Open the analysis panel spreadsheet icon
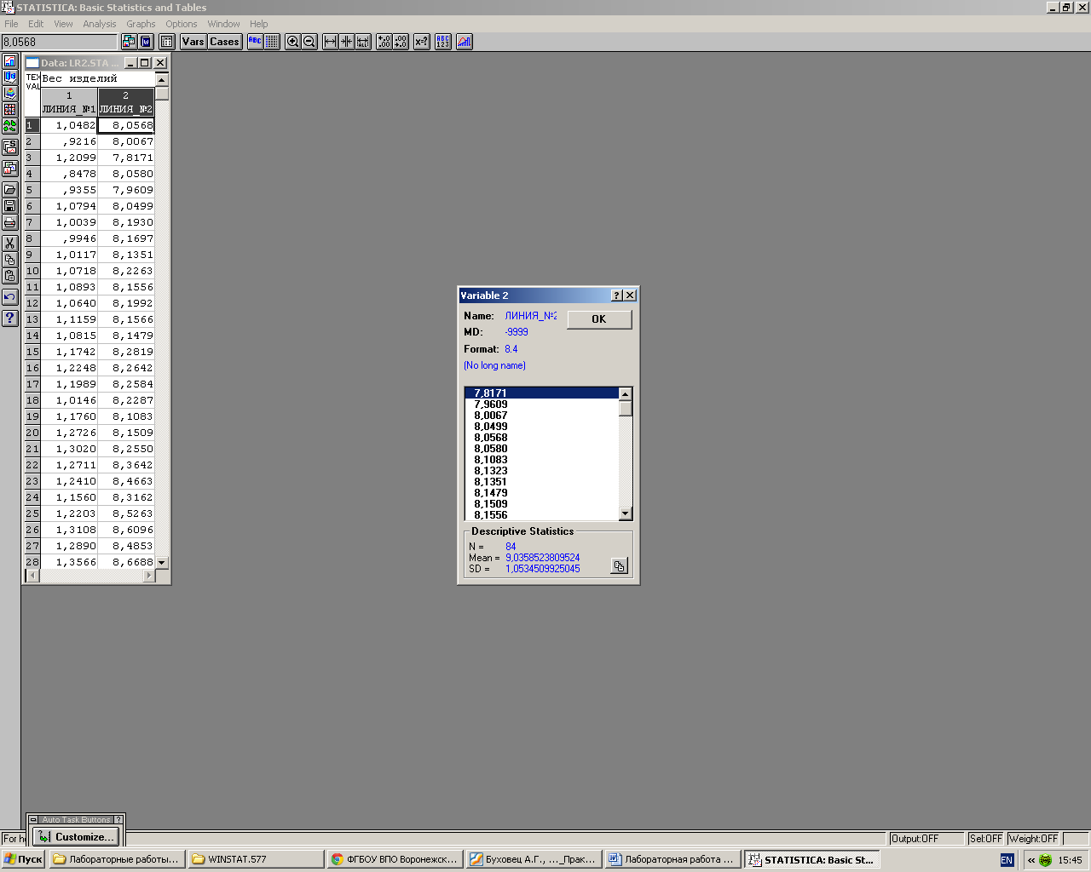 [167, 42]
